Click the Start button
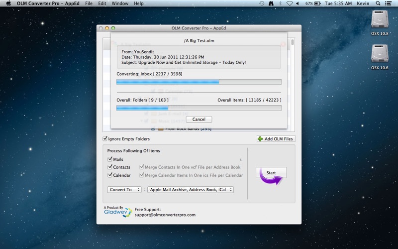Screen dimensions: 398x249 coord(271,172)
